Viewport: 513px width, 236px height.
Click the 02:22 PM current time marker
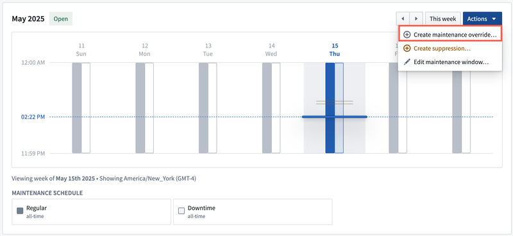(33, 117)
